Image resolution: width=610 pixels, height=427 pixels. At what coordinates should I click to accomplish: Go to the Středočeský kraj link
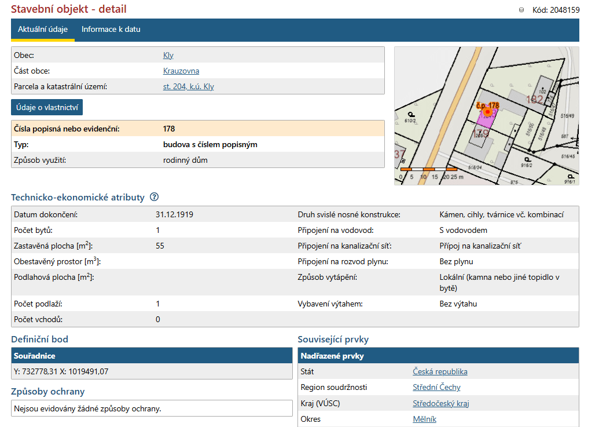(440, 403)
